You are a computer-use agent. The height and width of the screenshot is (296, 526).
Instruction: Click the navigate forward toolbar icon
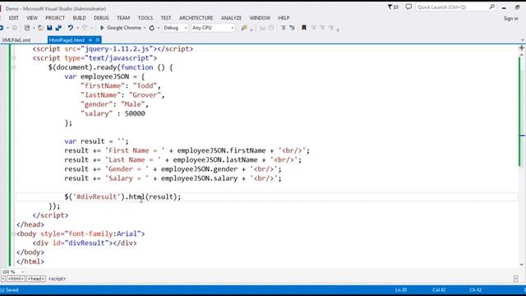point(15,28)
